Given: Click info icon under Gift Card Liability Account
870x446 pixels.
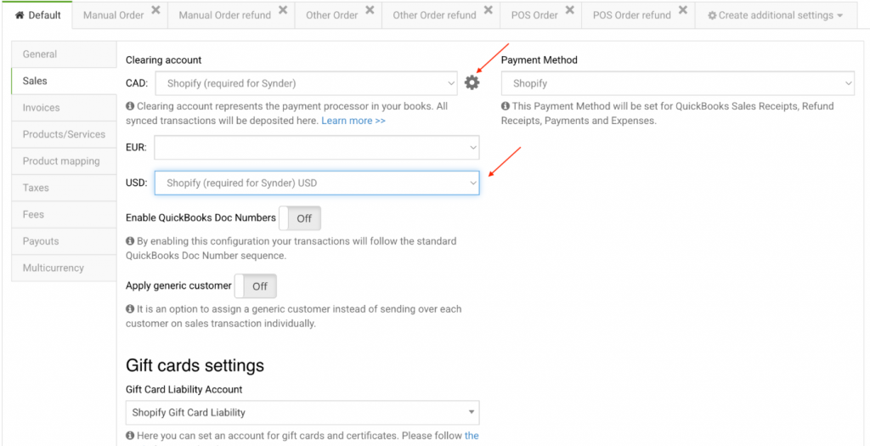Looking at the screenshot, I should click(x=130, y=436).
